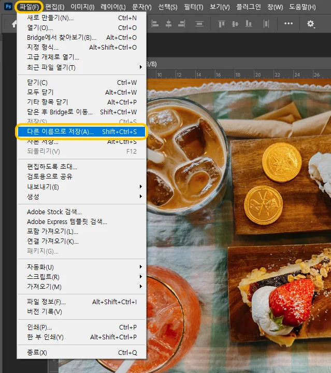Click the align vertical centers icon
The width and height of the screenshot is (331, 373).
(x=235, y=24)
